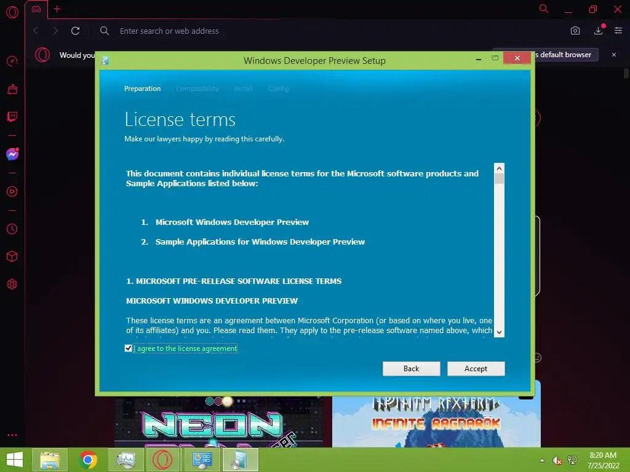This screenshot has height=472, width=630.
Task: Click setup window title bar icon
Action: 105,61
